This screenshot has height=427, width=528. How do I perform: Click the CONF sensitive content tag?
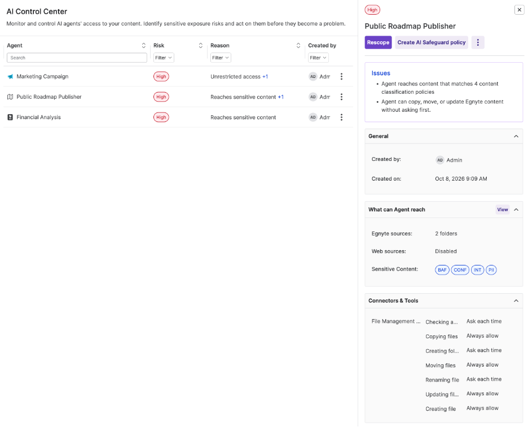(x=460, y=270)
